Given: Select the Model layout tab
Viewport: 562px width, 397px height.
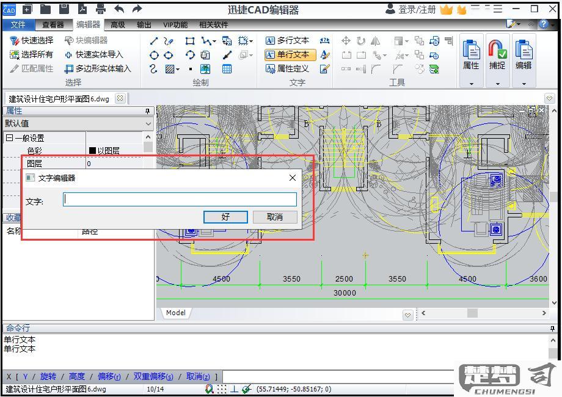Looking at the screenshot, I should click(176, 313).
